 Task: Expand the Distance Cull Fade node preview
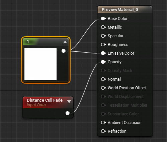[x=69, y=102]
